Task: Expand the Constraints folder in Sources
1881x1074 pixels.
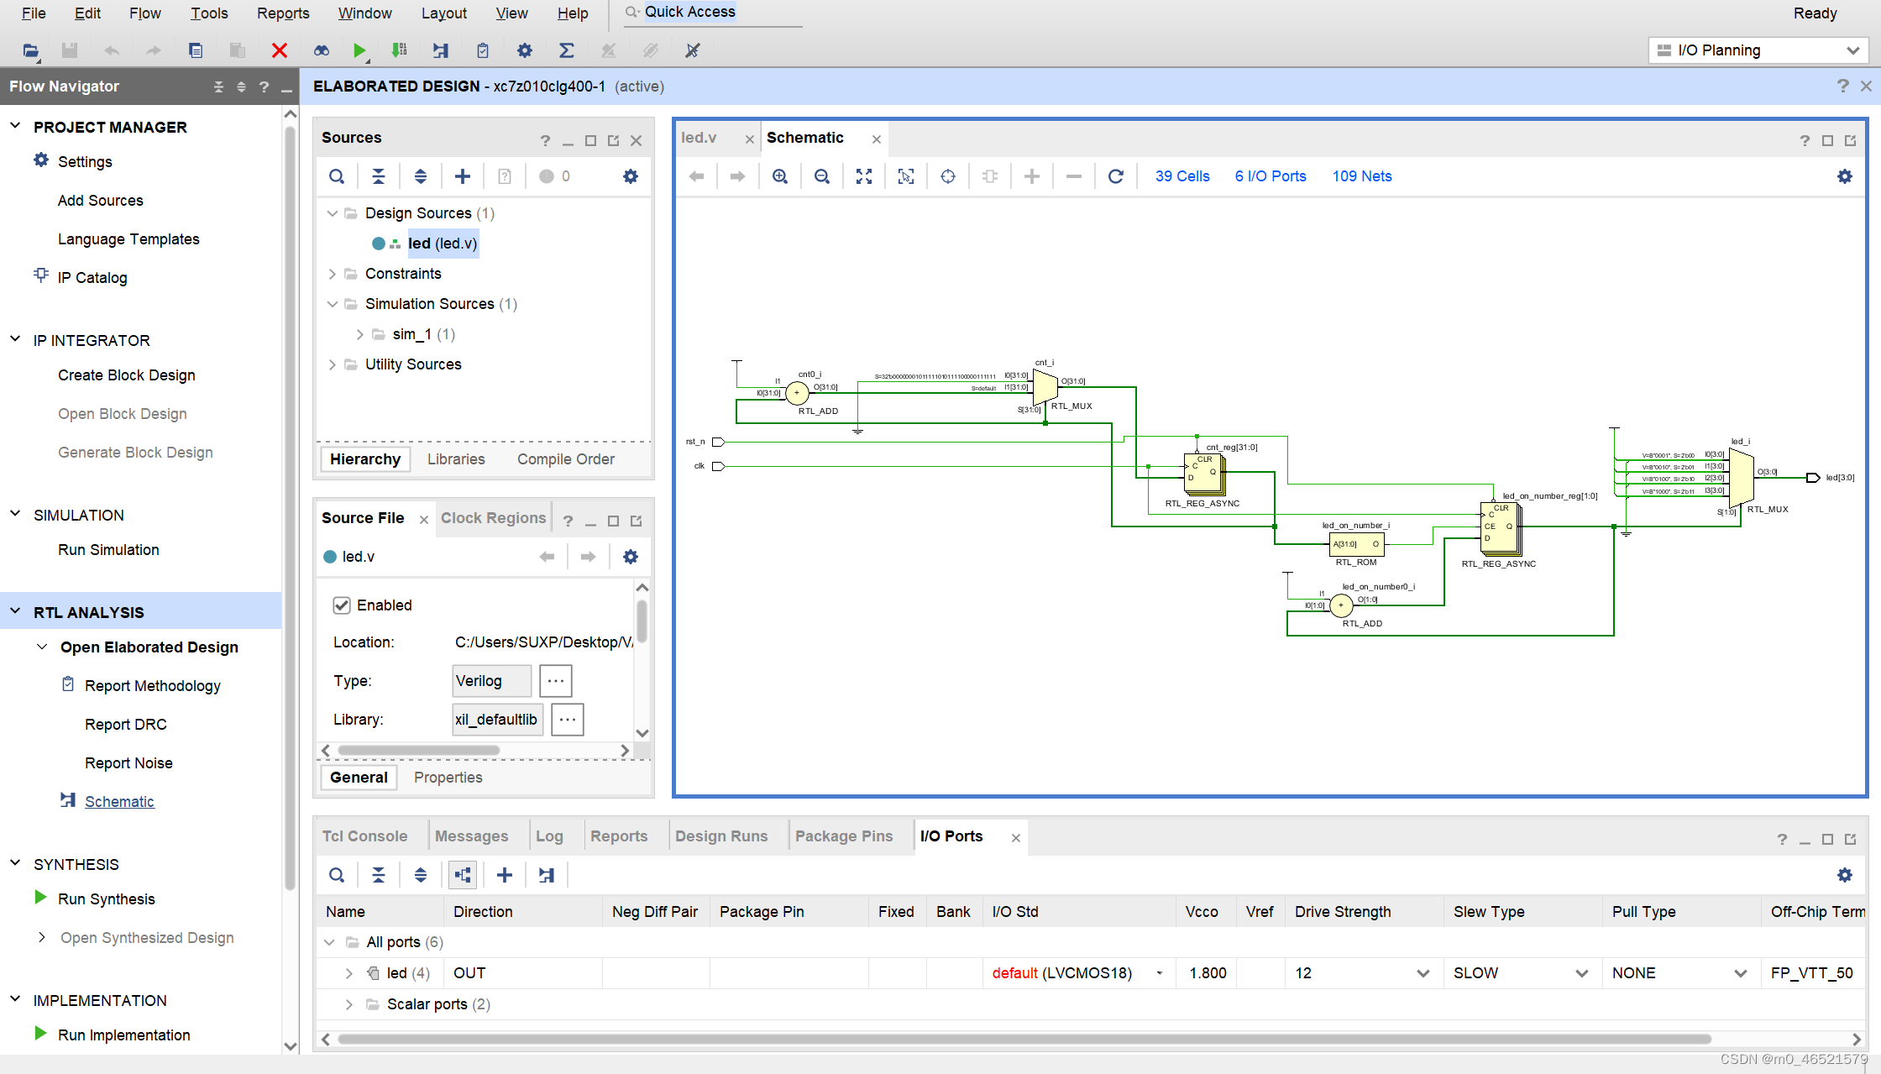Action: tap(333, 274)
